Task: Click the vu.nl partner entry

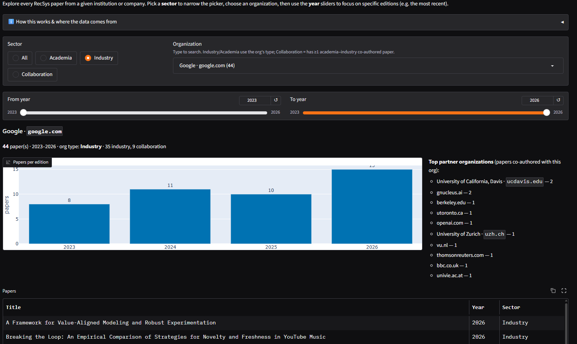Action: coord(447,245)
